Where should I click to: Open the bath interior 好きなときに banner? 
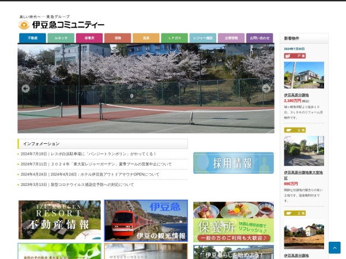coord(146,251)
